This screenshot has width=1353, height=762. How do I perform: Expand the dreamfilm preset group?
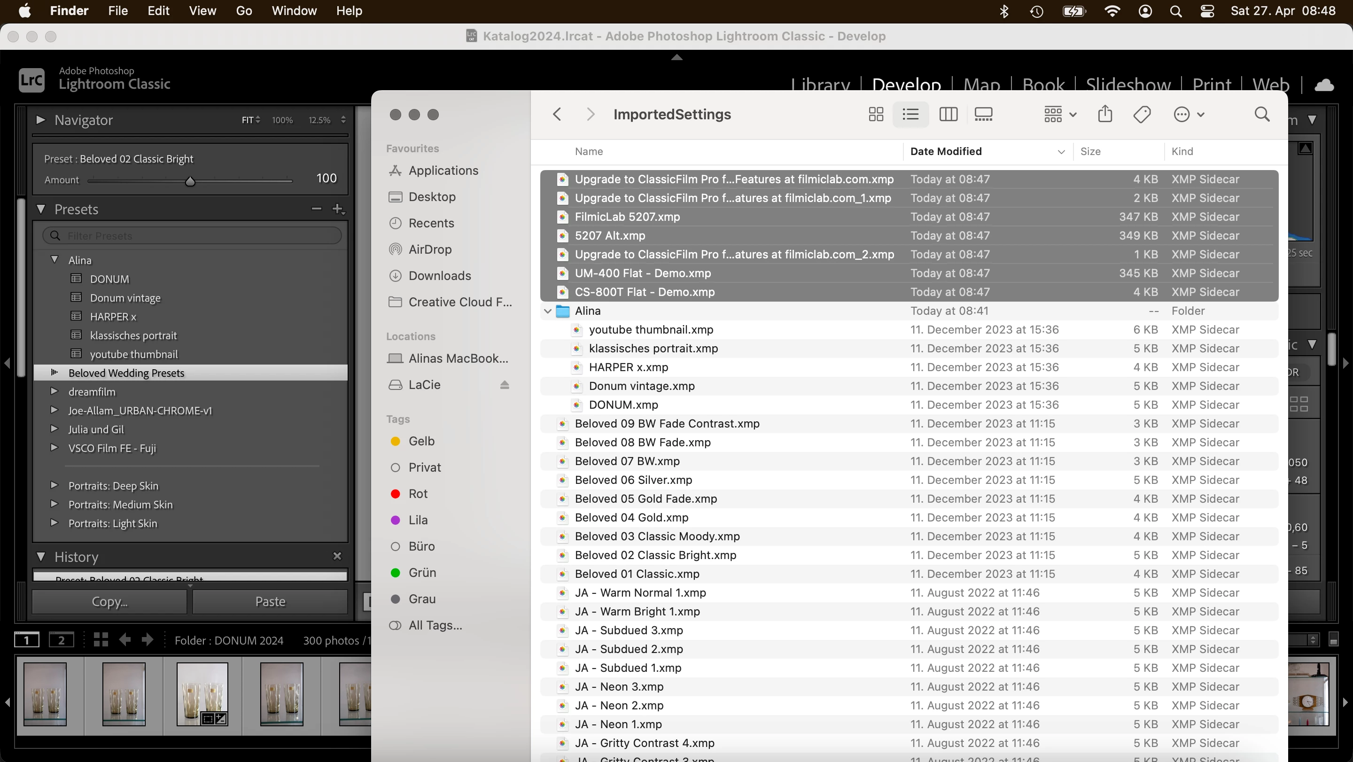click(x=54, y=391)
